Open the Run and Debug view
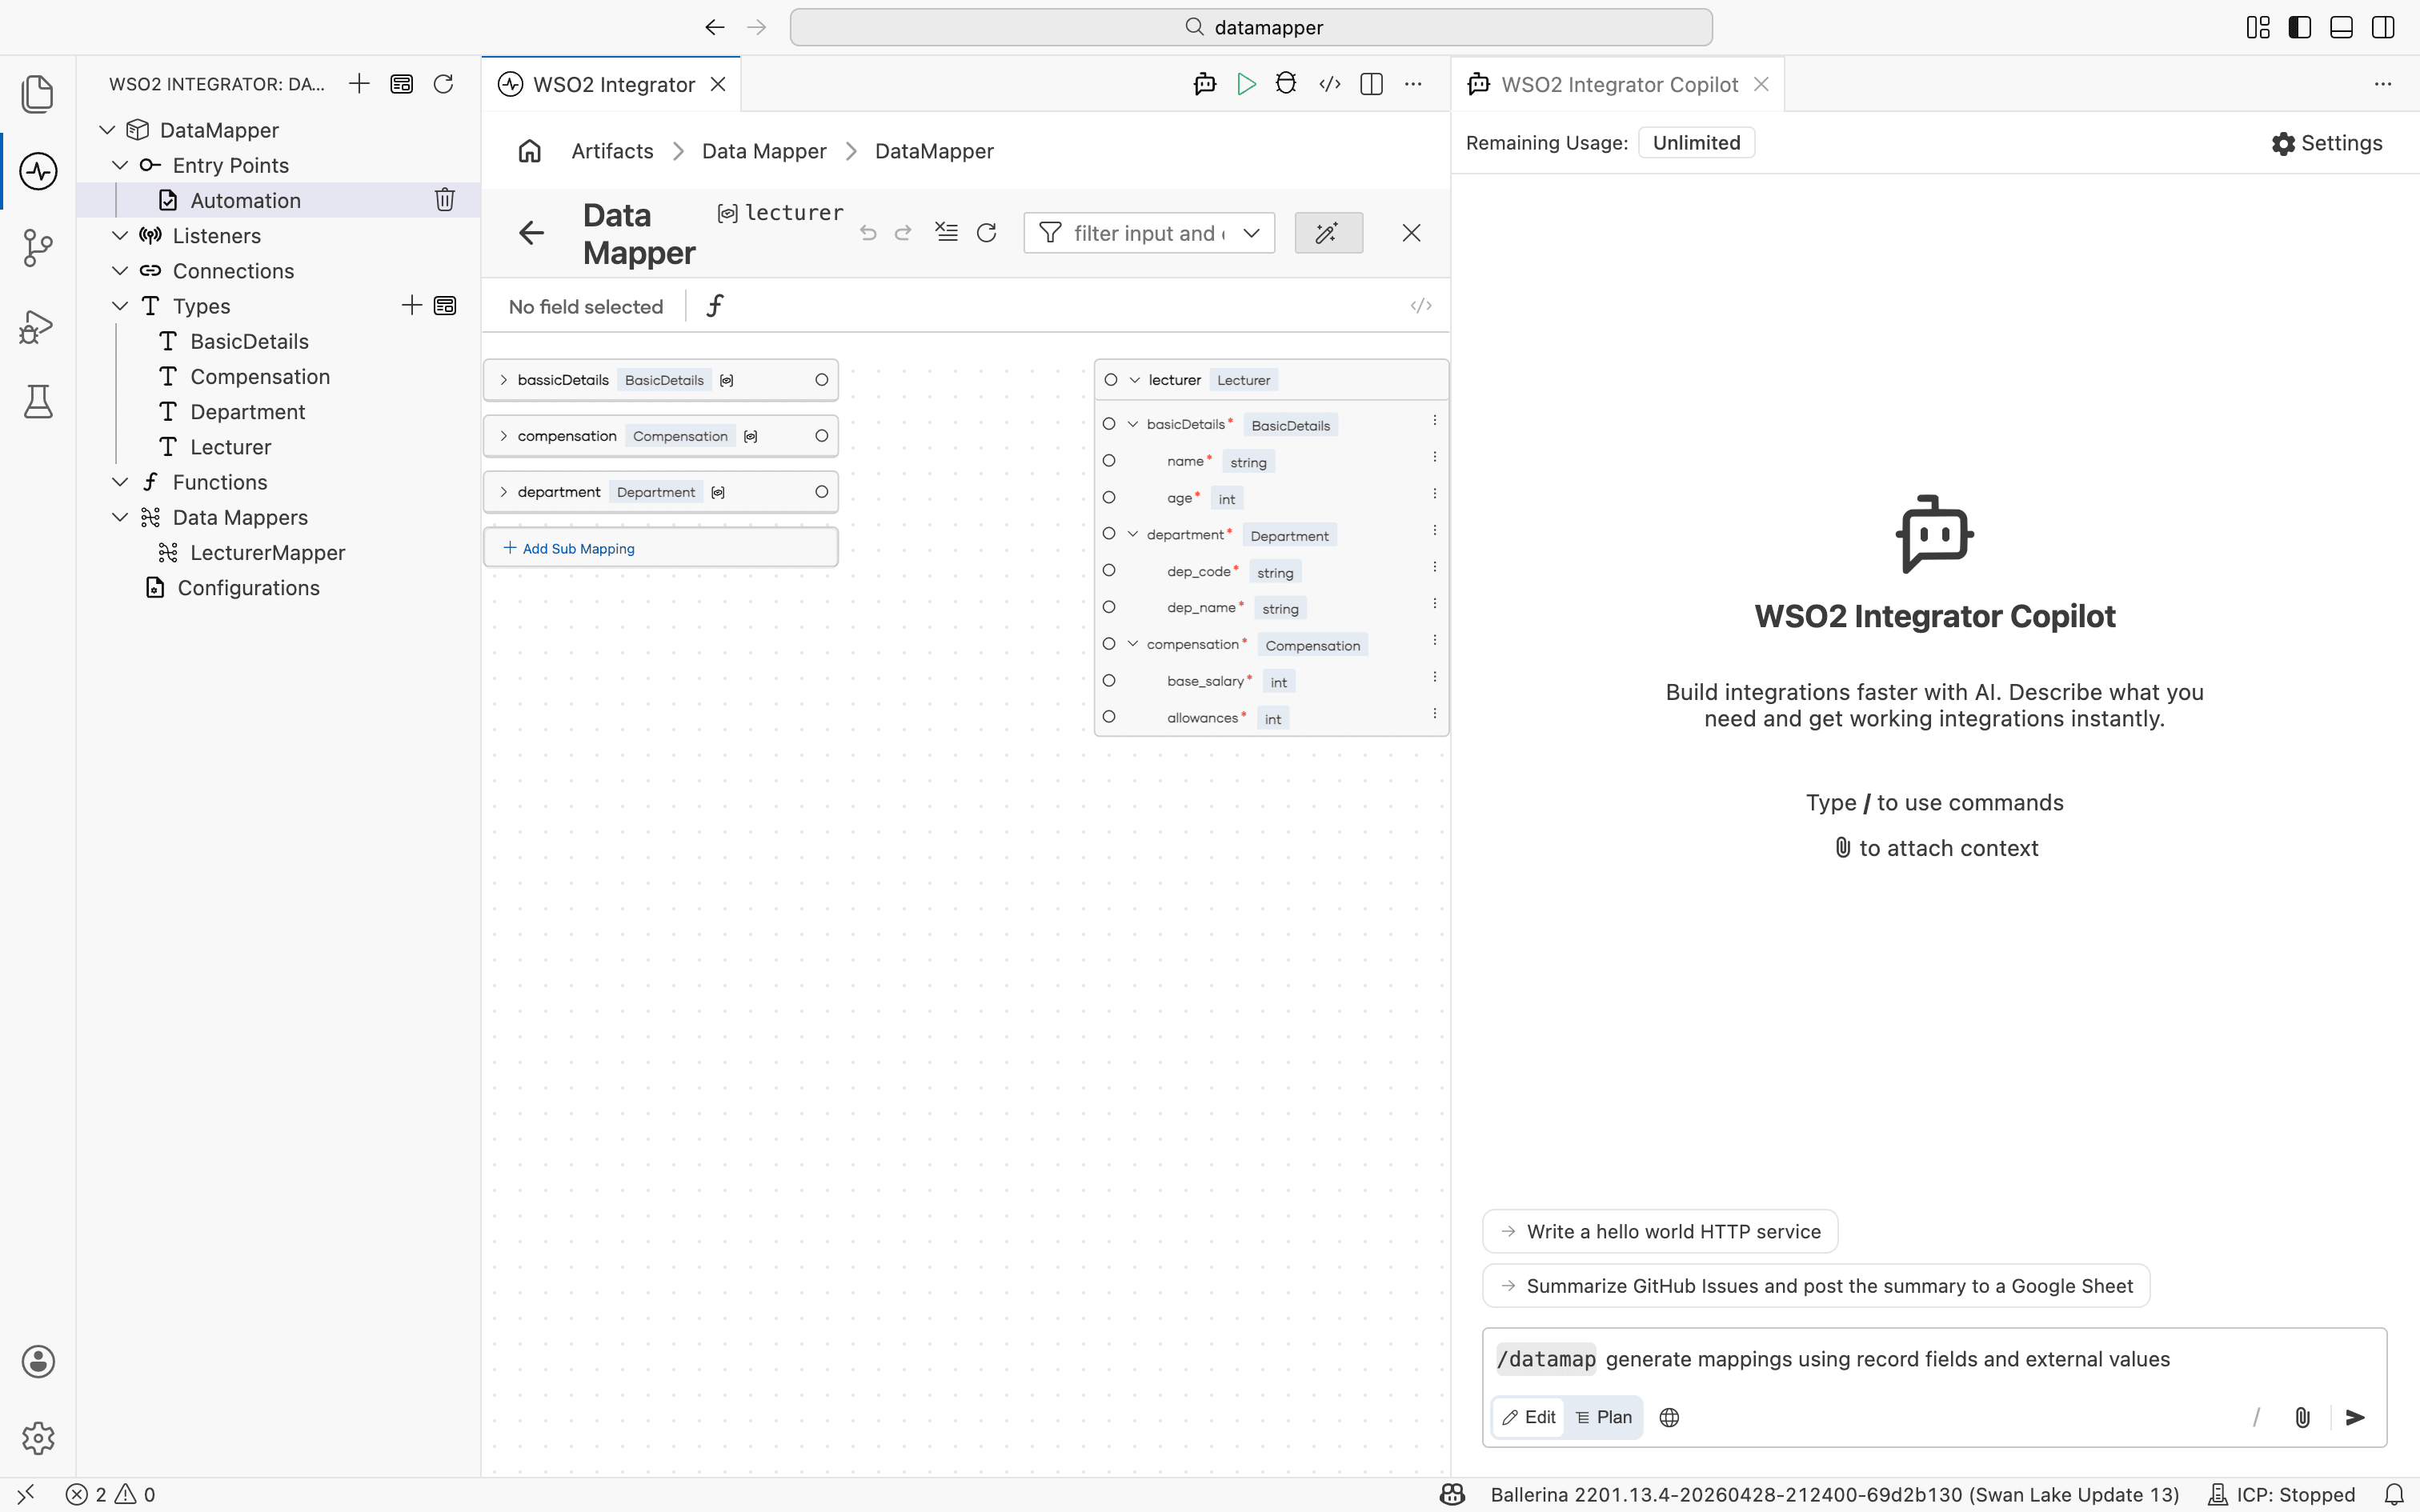This screenshot has height=1512, width=2420. [38, 326]
